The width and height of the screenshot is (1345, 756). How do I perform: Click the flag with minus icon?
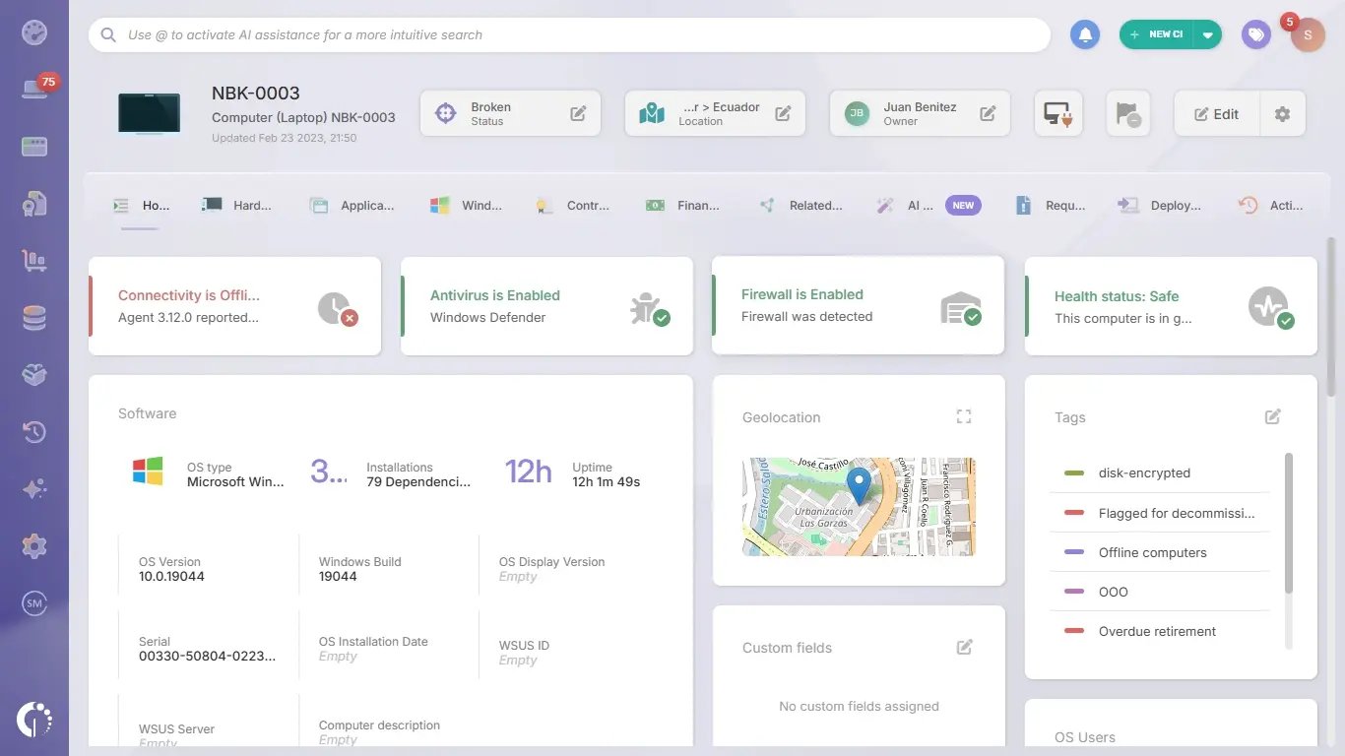point(1128,114)
